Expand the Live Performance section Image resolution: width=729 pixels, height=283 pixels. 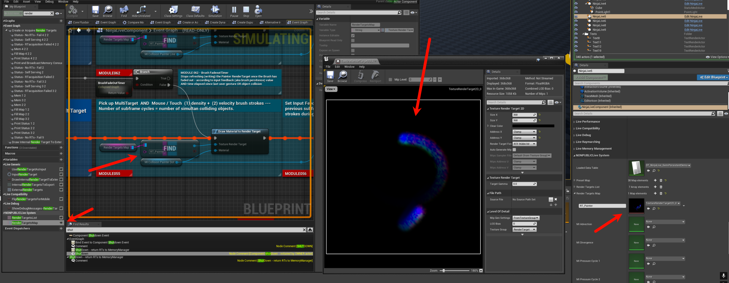point(588,122)
